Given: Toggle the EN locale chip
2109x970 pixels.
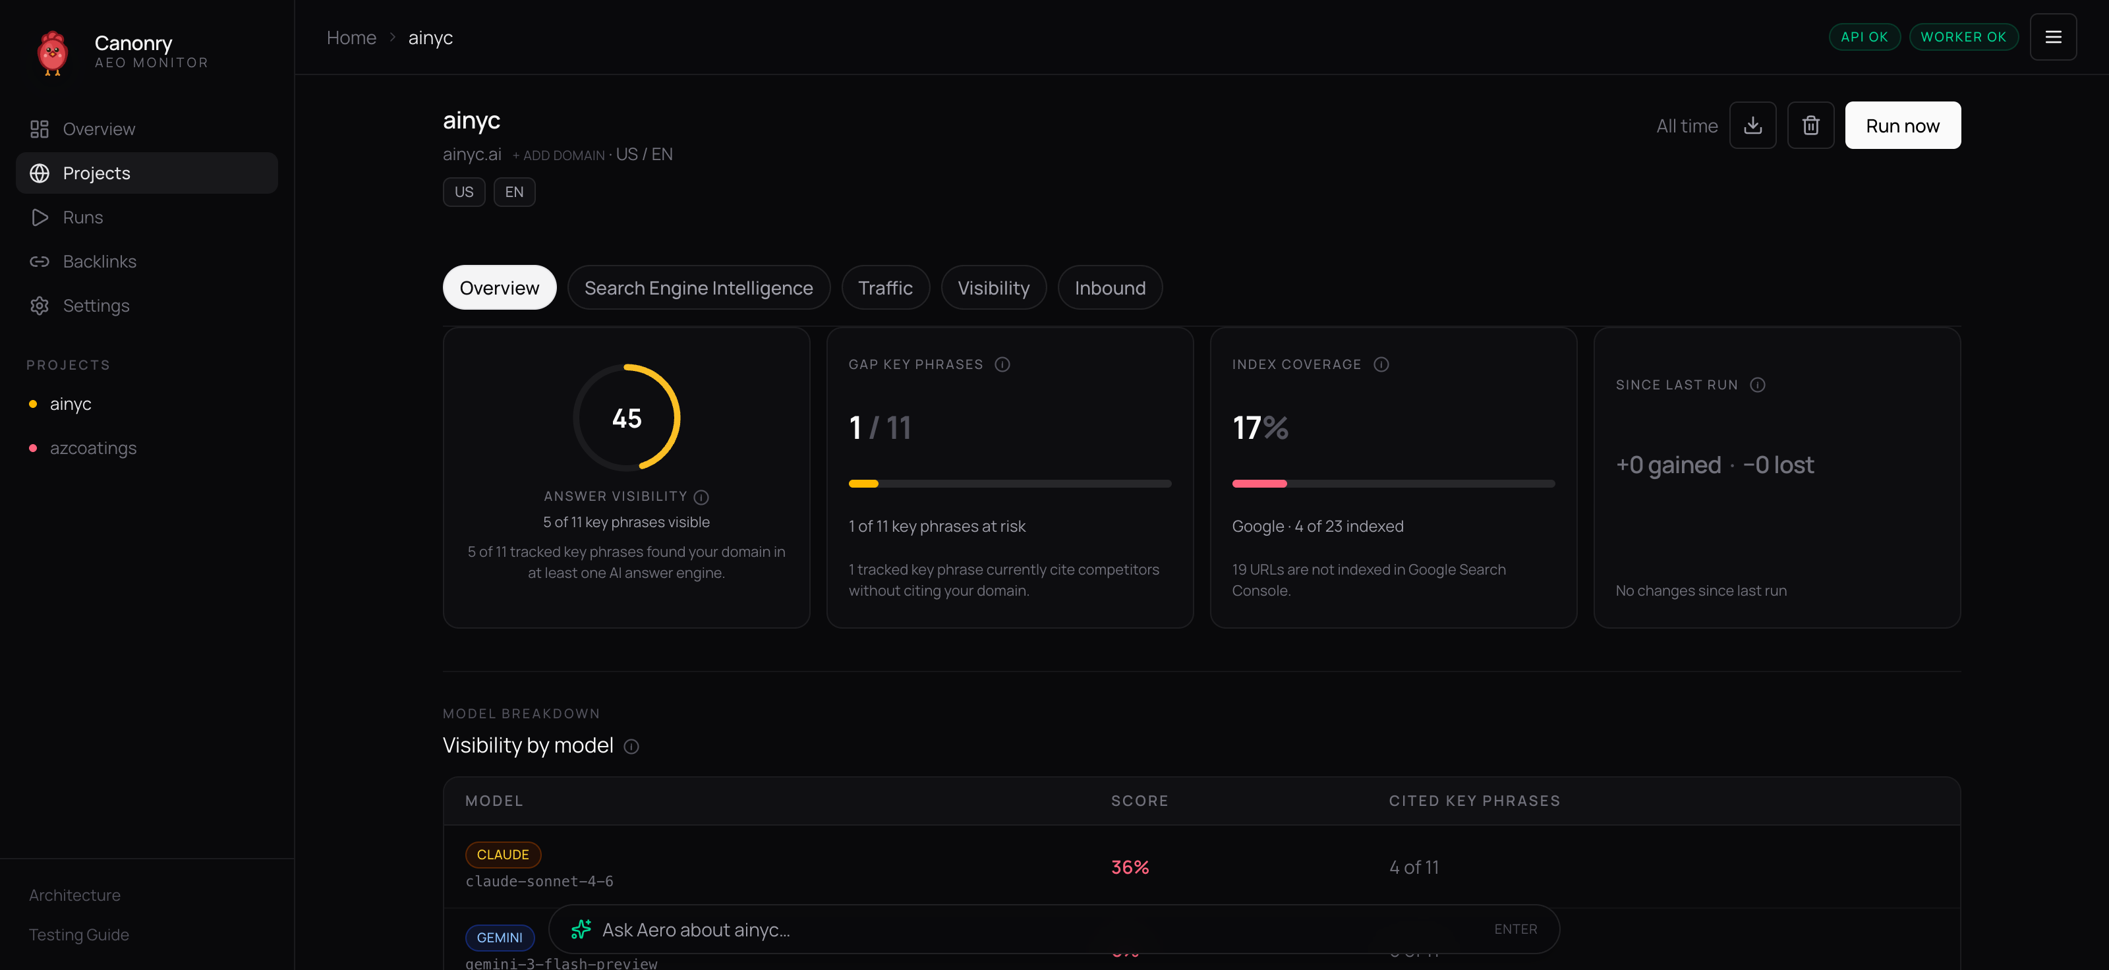Looking at the screenshot, I should tap(514, 192).
